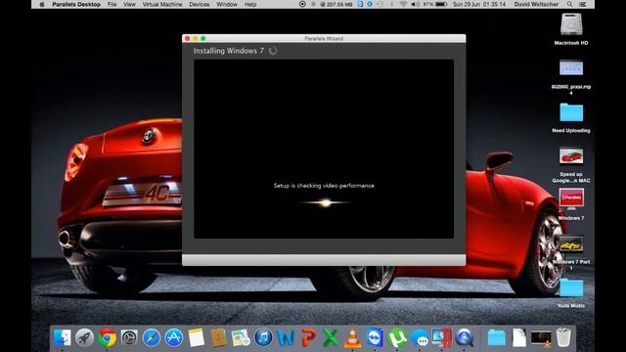Select Need Uploading folder on desktop
The height and width of the screenshot is (352, 626).
[571, 112]
